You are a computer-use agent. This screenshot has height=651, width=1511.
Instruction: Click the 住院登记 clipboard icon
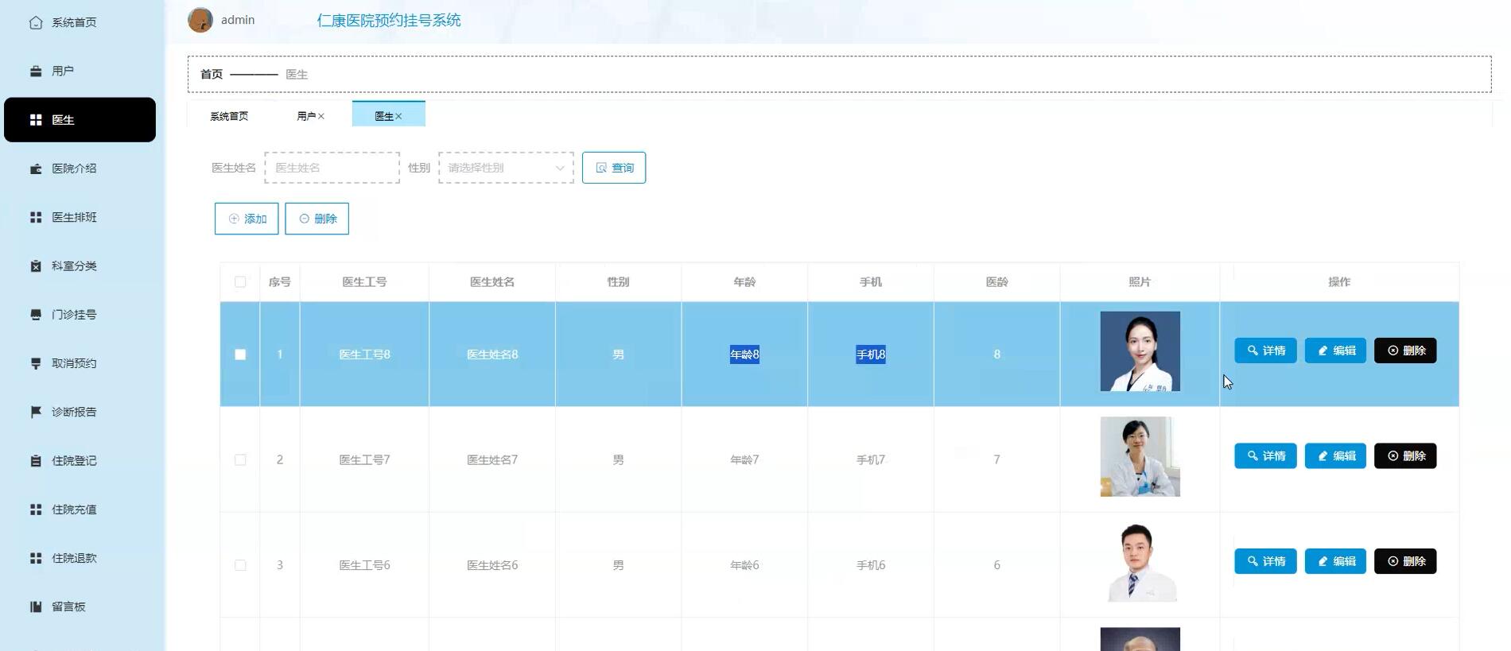tap(36, 460)
